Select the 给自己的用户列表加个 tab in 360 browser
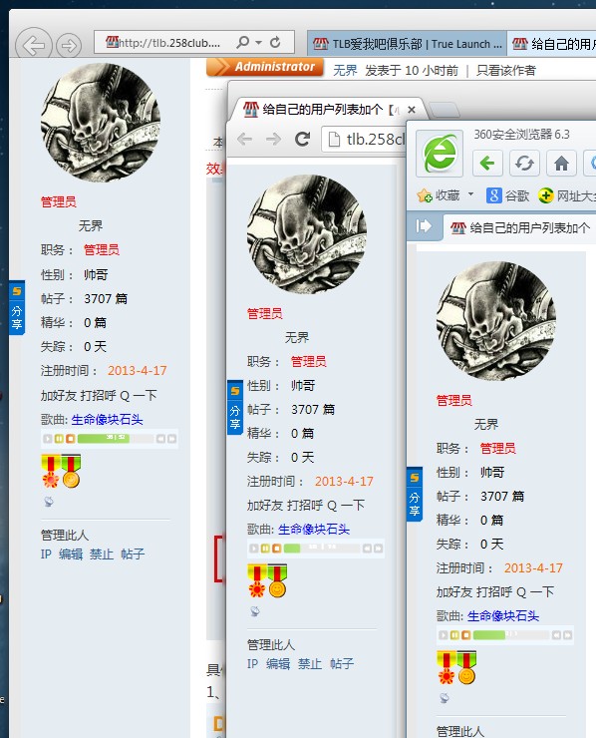Screen dimensions: 596x738 click(520, 227)
